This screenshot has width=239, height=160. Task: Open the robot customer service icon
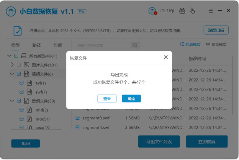[x=182, y=11]
